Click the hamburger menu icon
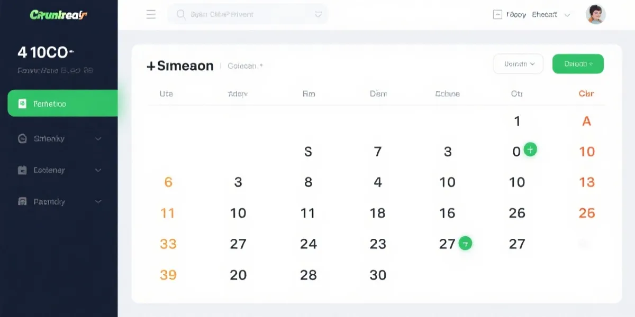This screenshot has height=317, width=635. (x=151, y=15)
